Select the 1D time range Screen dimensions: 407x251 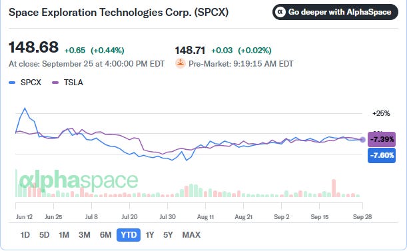coord(25,235)
